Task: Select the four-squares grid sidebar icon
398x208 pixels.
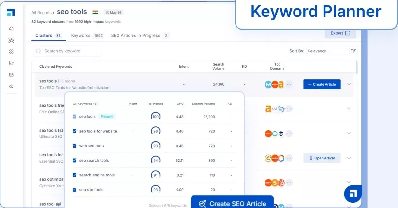Action: tap(11, 52)
